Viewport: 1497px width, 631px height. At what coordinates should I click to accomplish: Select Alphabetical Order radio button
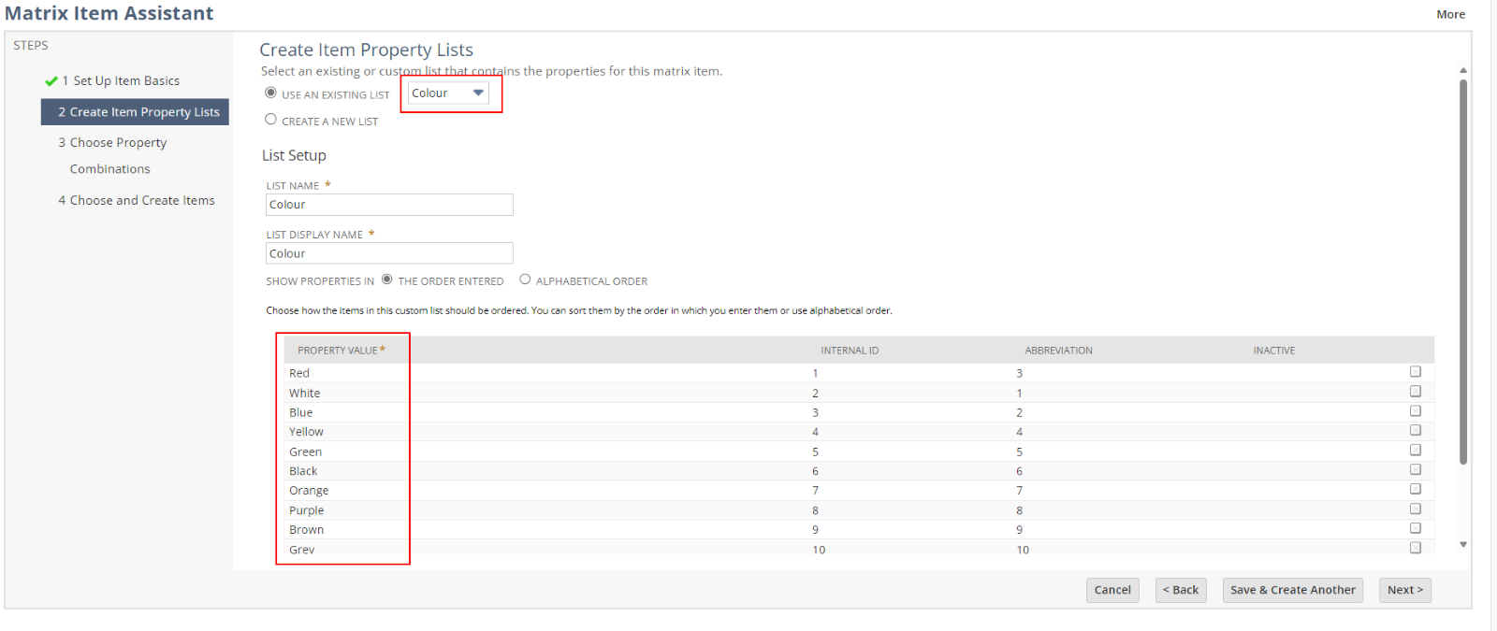pyautogui.click(x=525, y=280)
